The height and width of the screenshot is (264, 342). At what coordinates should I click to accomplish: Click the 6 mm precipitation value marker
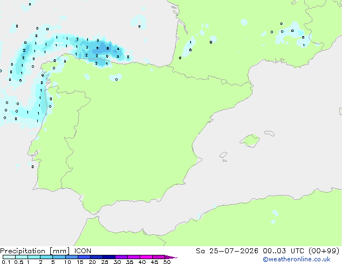[107, 48]
